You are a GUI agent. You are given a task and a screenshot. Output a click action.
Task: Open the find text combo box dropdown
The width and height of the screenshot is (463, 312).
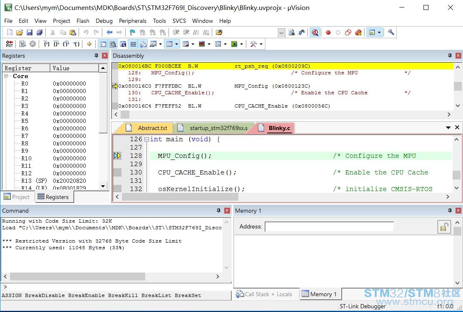point(281,32)
